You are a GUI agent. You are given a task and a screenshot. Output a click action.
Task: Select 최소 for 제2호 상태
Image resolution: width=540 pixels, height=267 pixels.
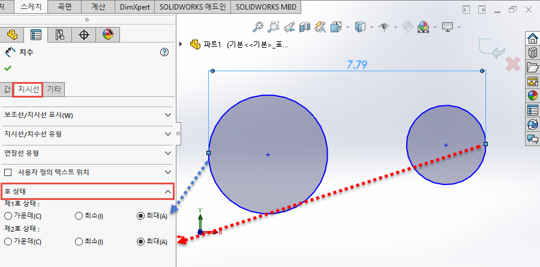tap(79, 242)
